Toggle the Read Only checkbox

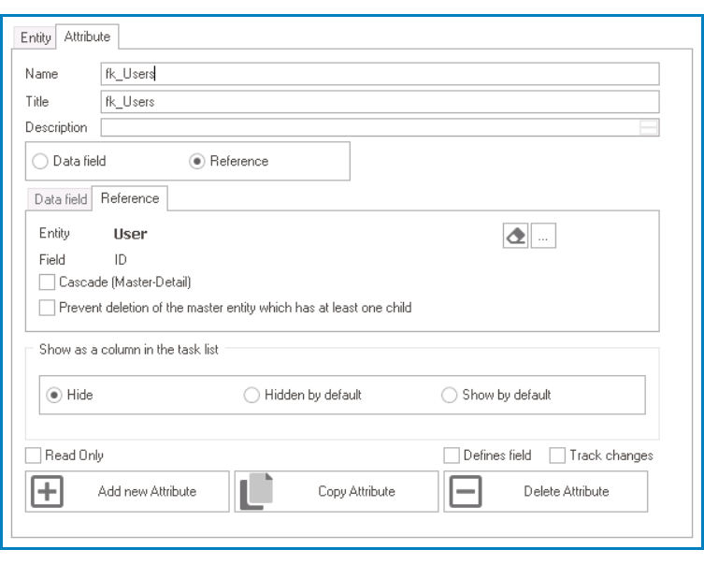click(x=33, y=456)
